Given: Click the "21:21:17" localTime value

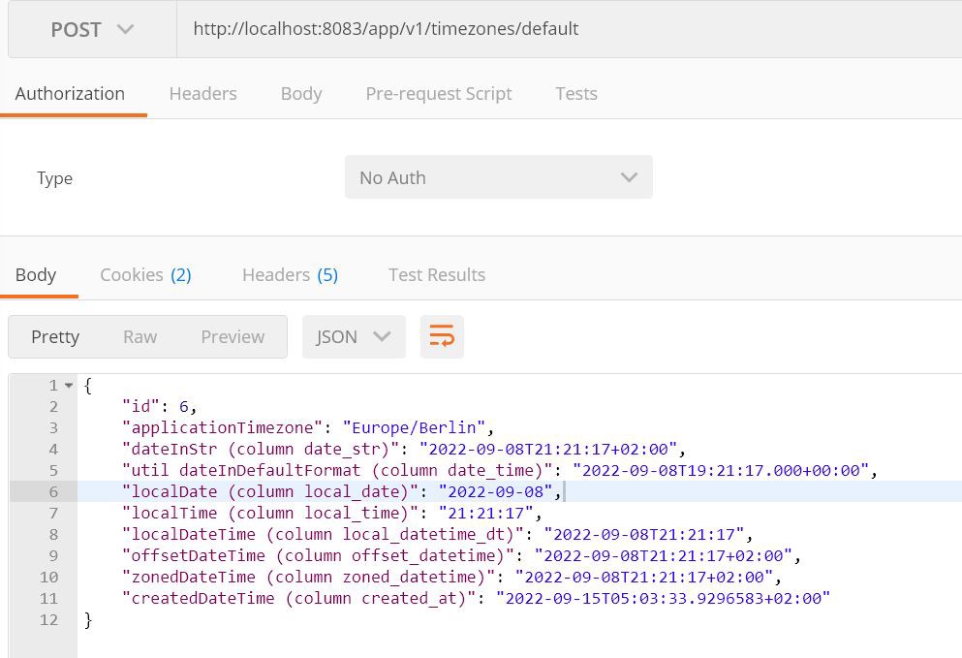Looking at the screenshot, I should point(486,513).
